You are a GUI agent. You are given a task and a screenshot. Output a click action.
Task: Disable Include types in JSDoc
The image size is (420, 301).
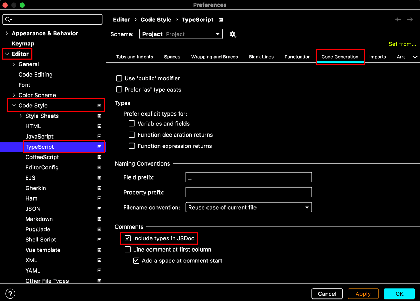127,238
